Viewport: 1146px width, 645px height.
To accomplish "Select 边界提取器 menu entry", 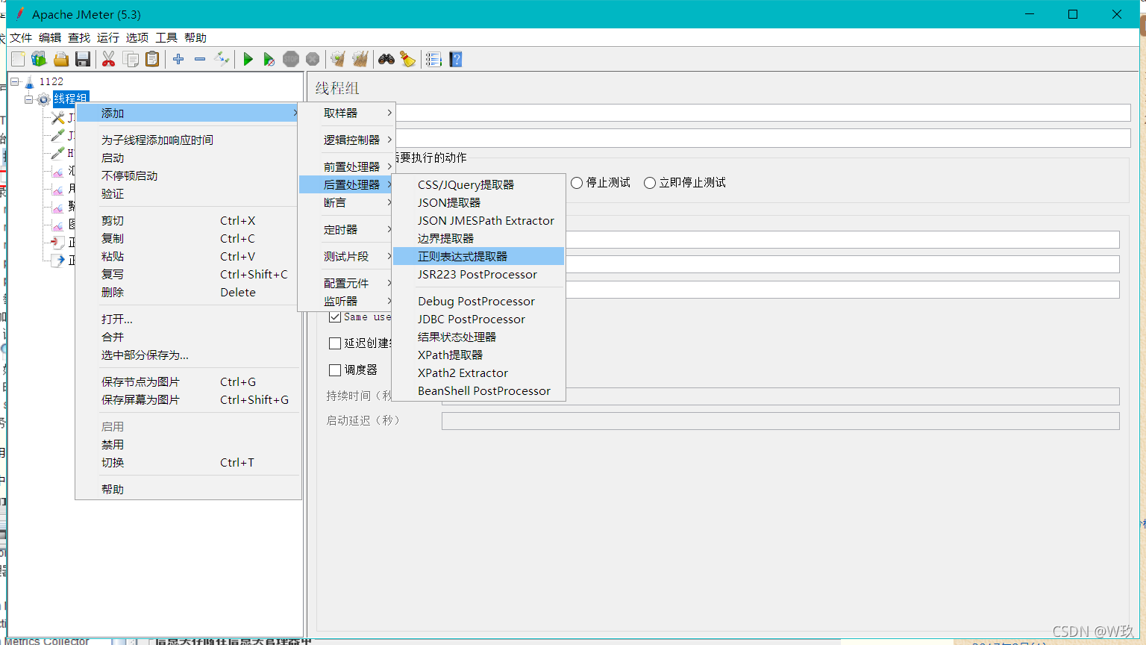I will [478, 238].
